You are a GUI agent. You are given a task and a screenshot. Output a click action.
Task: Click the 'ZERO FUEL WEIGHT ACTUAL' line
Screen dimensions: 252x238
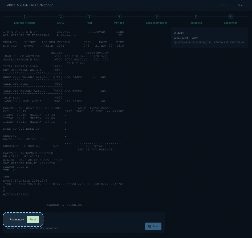(x=55, y=77)
